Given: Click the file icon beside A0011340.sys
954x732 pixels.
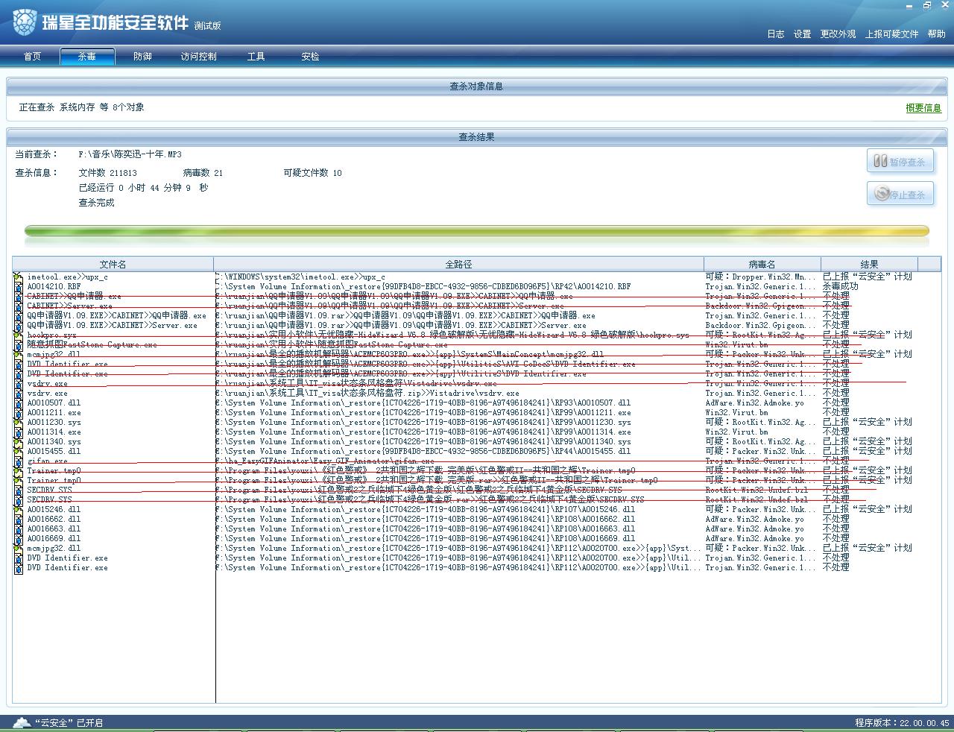Looking at the screenshot, I should pyautogui.click(x=18, y=442).
